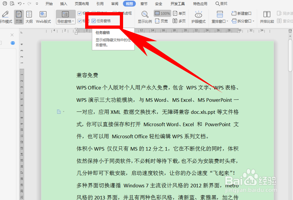
Task: Open the 审阅 tab
Action: 115,4
